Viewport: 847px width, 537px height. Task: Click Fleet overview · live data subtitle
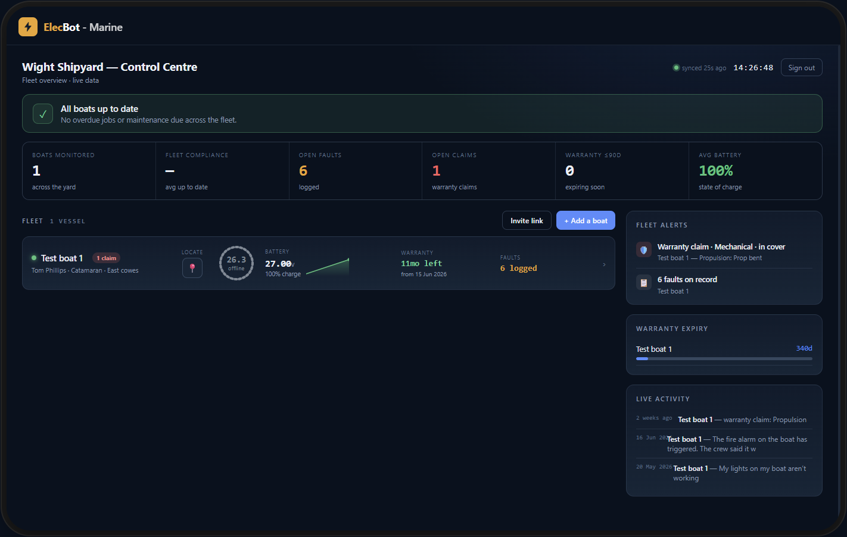tap(61, 80)
